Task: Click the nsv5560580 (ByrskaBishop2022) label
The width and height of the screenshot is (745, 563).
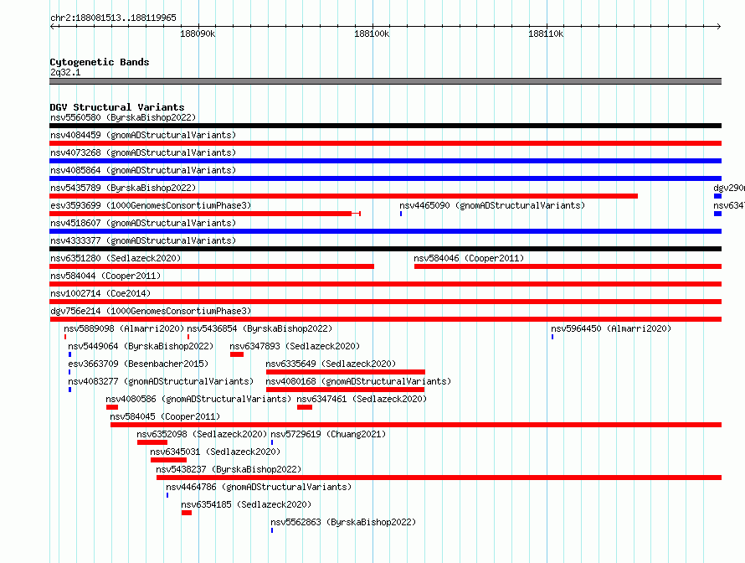Action: coord(123,117)
